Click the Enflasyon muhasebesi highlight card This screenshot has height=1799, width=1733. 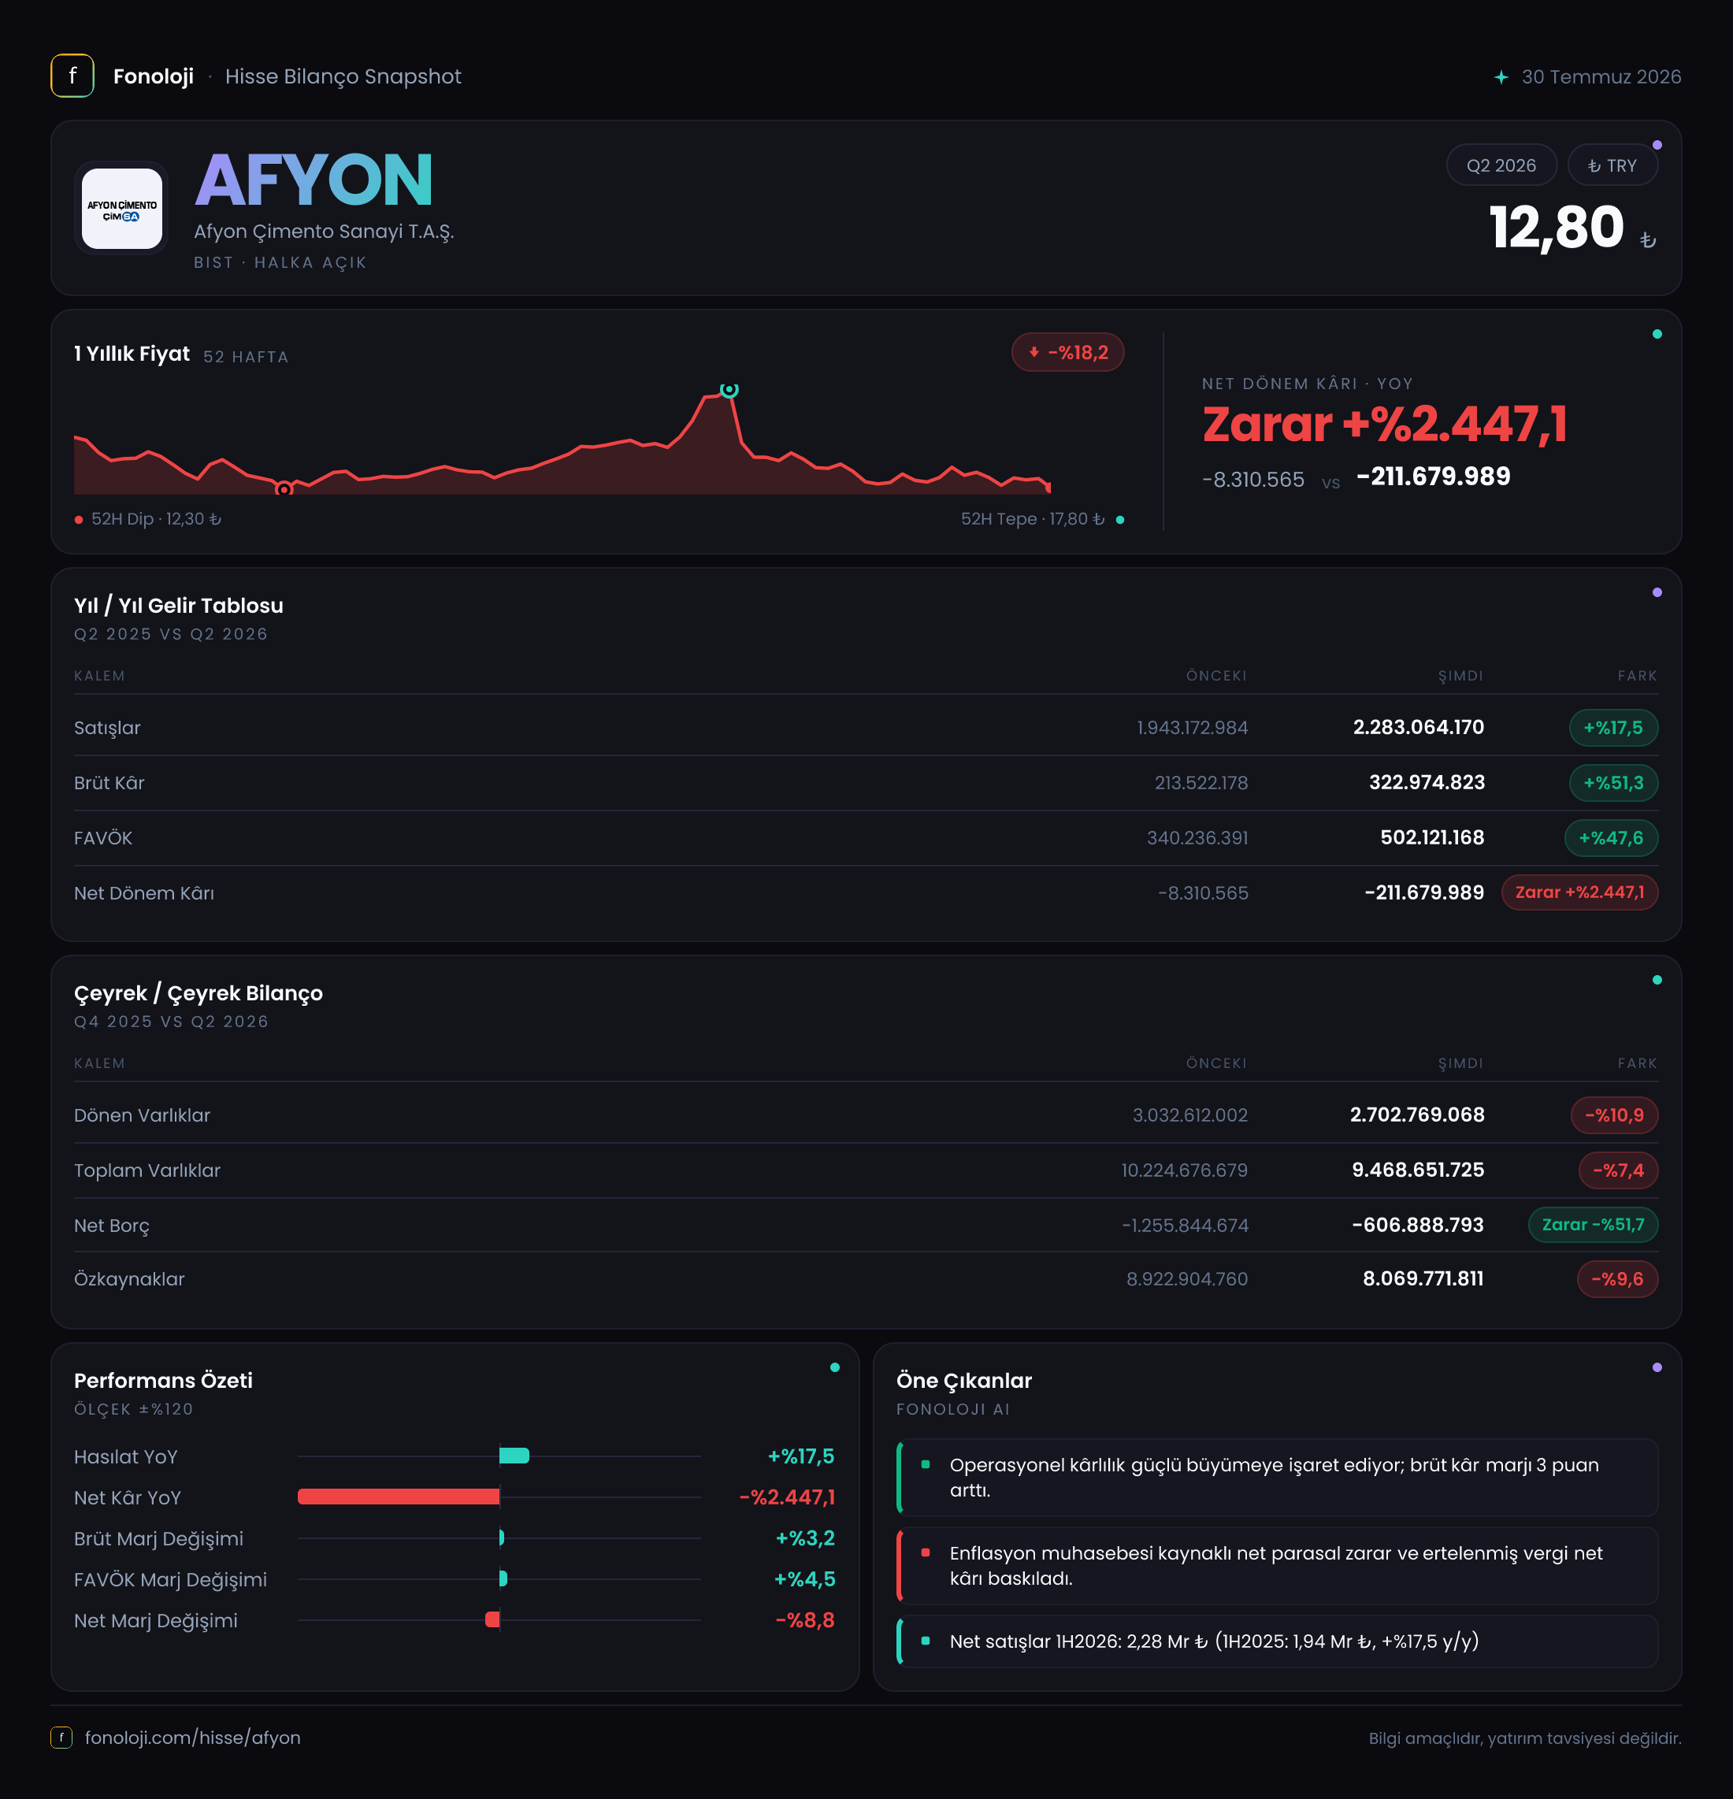pos(1277,1566)
